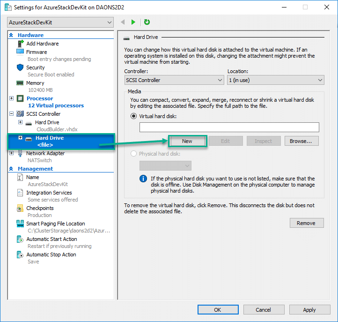338x322 pixels.
Task: Select Processor in the hardware tree
Action: 40,98
